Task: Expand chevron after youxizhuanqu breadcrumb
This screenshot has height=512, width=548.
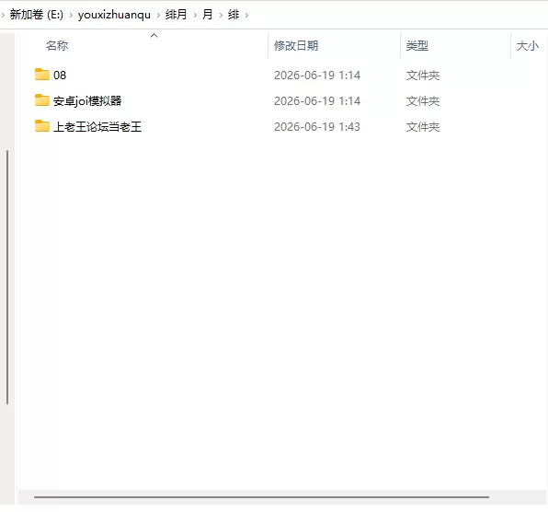Action: 158,15
